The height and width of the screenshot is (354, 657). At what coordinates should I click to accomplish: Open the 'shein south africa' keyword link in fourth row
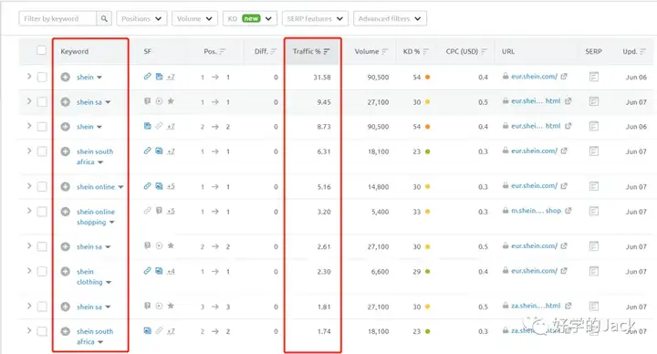pyautogui.click(x=95, y=157)
